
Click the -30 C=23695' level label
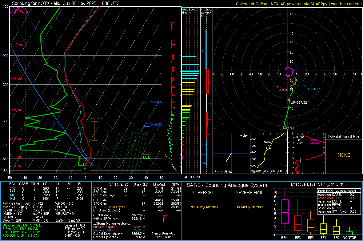153,102
